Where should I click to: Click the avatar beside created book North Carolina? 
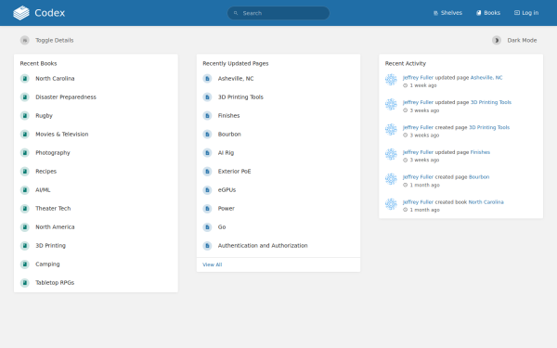click(x=391, y=204)
